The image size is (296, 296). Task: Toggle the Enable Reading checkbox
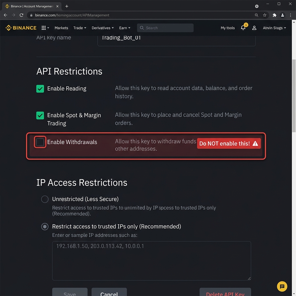click(40, 88)
